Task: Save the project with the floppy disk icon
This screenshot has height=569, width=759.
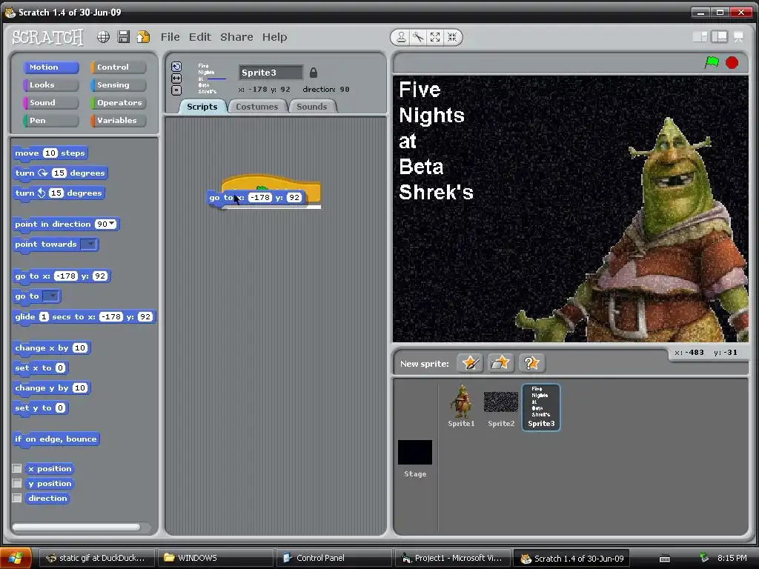Action: tap(124, 37)
